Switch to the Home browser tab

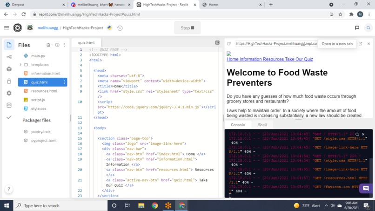tap(232, 5)
